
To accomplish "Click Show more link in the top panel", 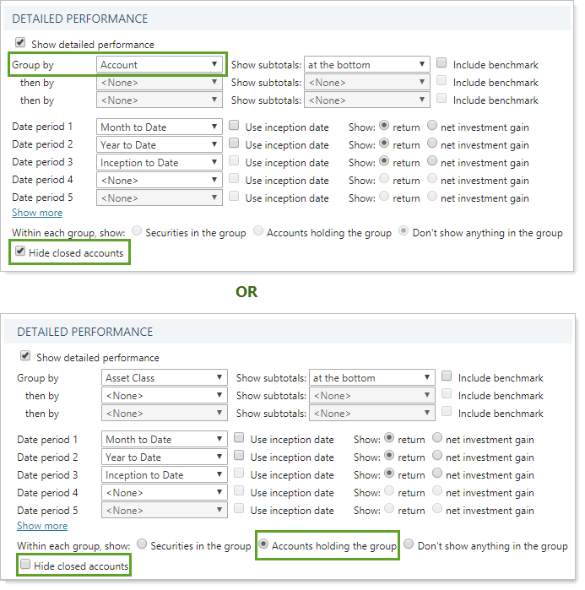I will 37,213.
